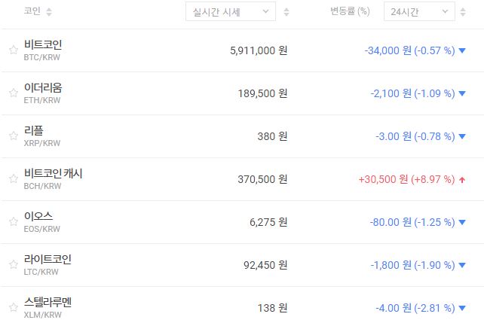The width and height of the screenshot is (484, 323).
Task: Click the 코인 column header
Action: point(33,12)
